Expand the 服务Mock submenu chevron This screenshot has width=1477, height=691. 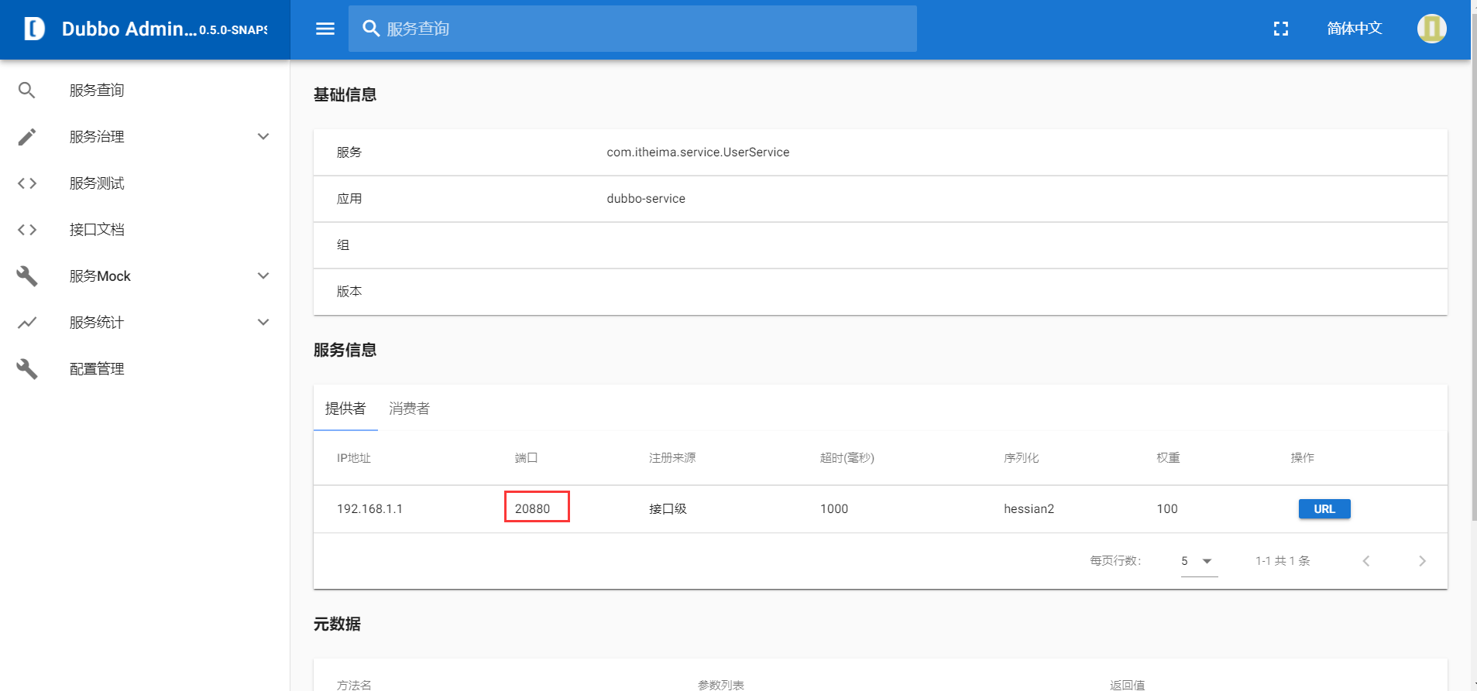click(x=263, y=276)
